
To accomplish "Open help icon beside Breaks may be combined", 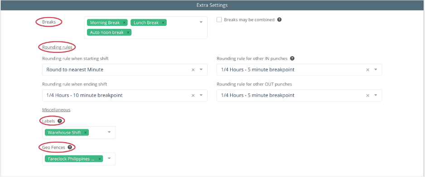I will click(x=279, y=20).
